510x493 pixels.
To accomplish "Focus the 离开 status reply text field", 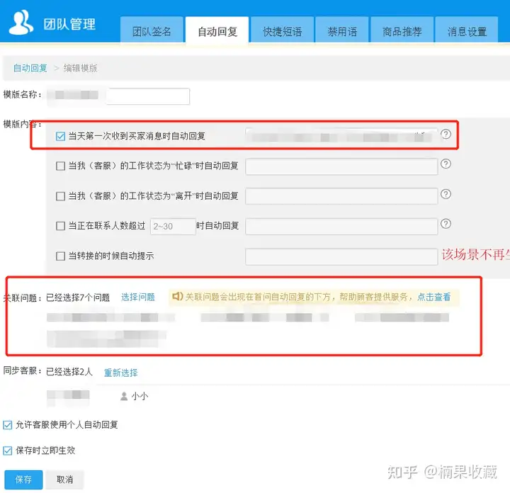I will (341, 196).
